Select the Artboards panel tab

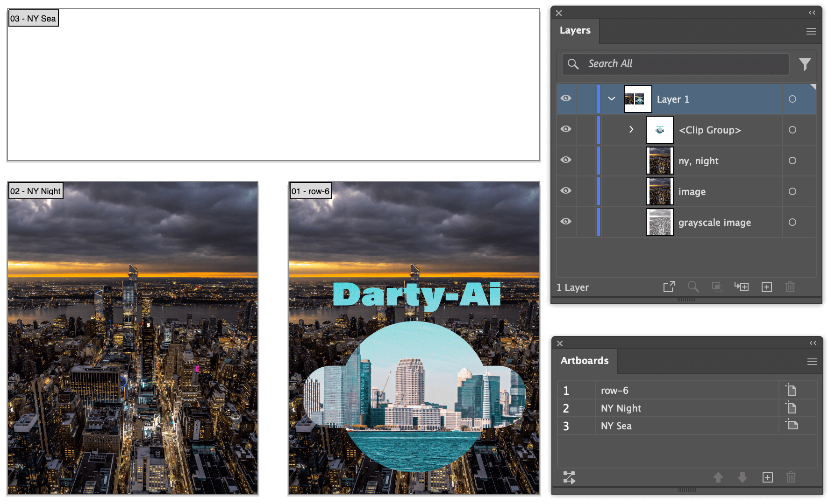pyautogui.click(x=585, y=361)
